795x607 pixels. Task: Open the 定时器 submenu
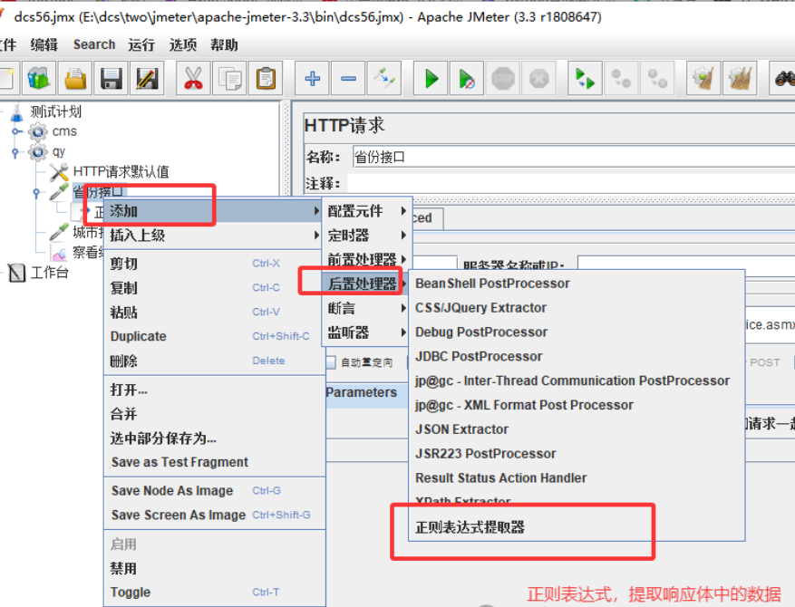tap(366, 235)
